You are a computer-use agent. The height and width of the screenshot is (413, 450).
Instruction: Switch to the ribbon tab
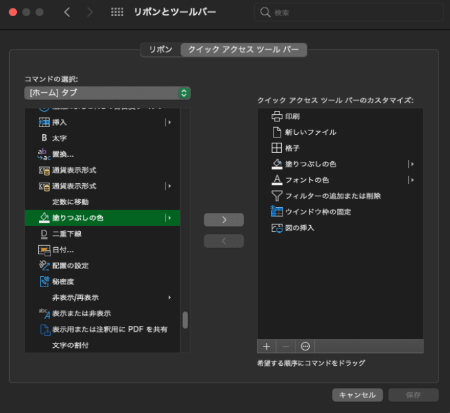[160, 50]
